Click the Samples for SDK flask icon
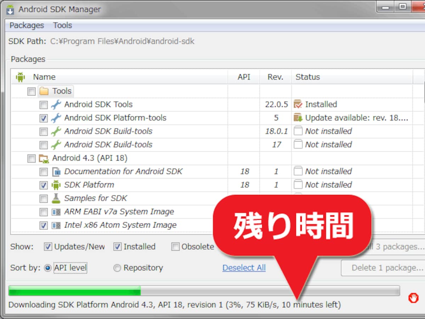The width and height of the screenshot is (425, 319). pos(56,198)
